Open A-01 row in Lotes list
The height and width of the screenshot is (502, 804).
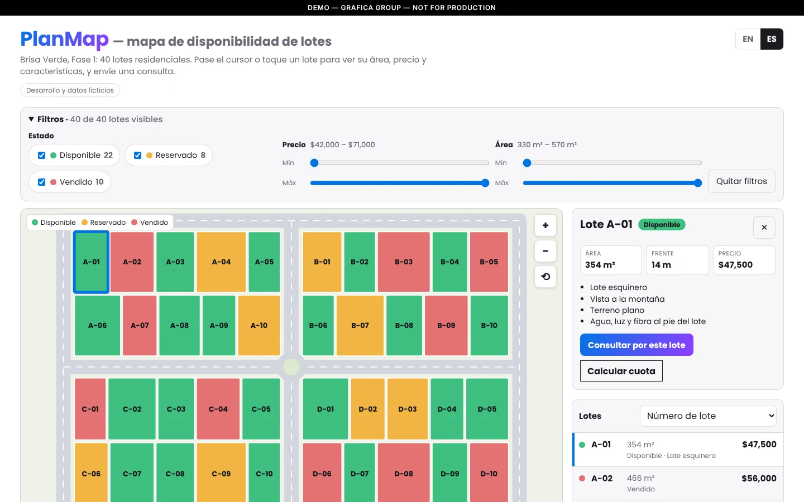pos(678,450)
